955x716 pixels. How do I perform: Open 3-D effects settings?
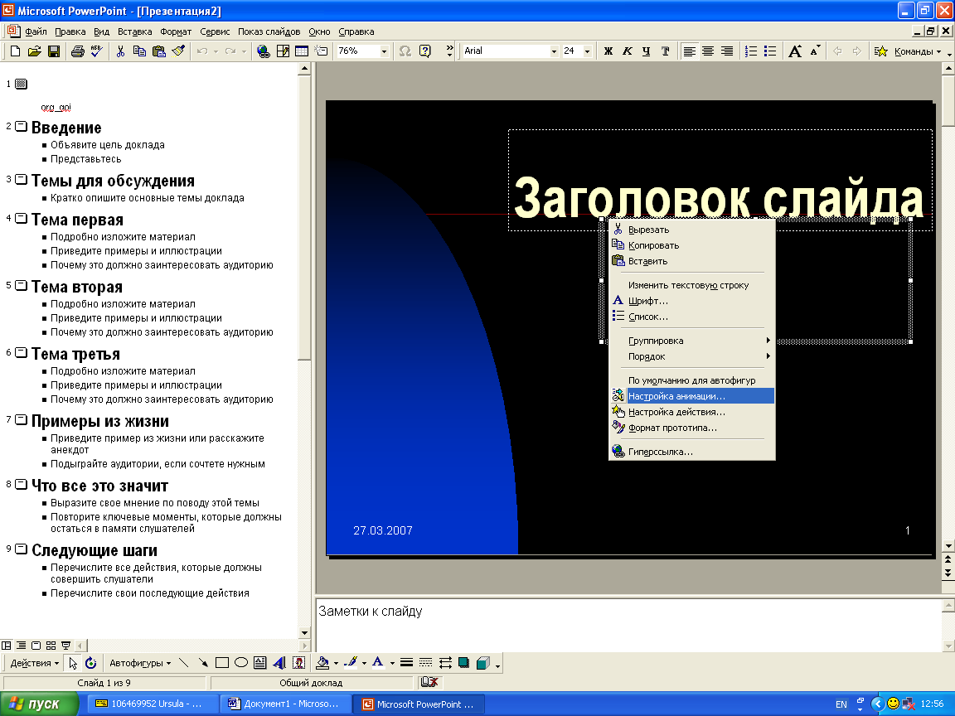(483, 663)
